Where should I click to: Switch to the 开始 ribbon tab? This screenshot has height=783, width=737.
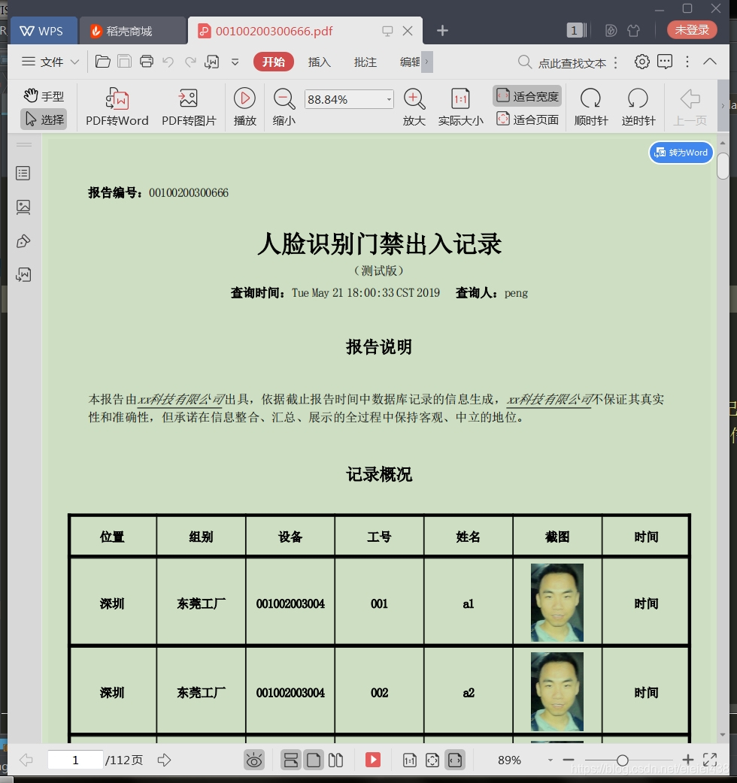pos(273,62)
